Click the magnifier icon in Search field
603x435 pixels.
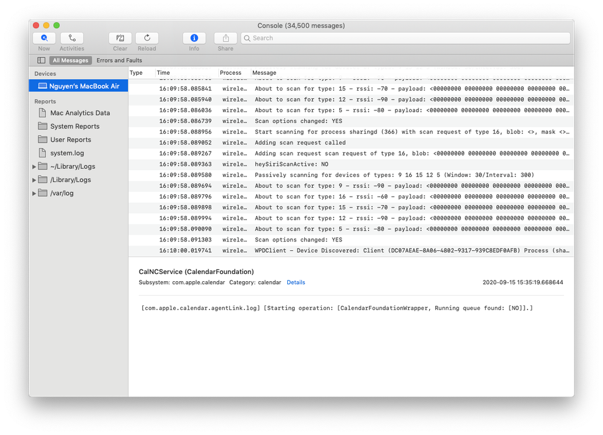click(247, 38)
